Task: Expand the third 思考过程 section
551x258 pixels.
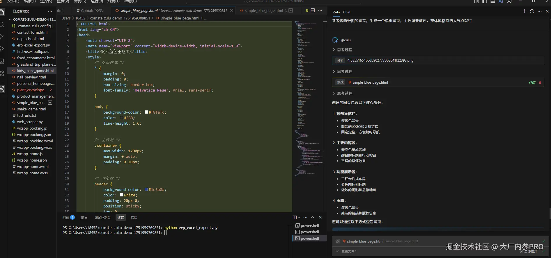Action: coord(334,93)
